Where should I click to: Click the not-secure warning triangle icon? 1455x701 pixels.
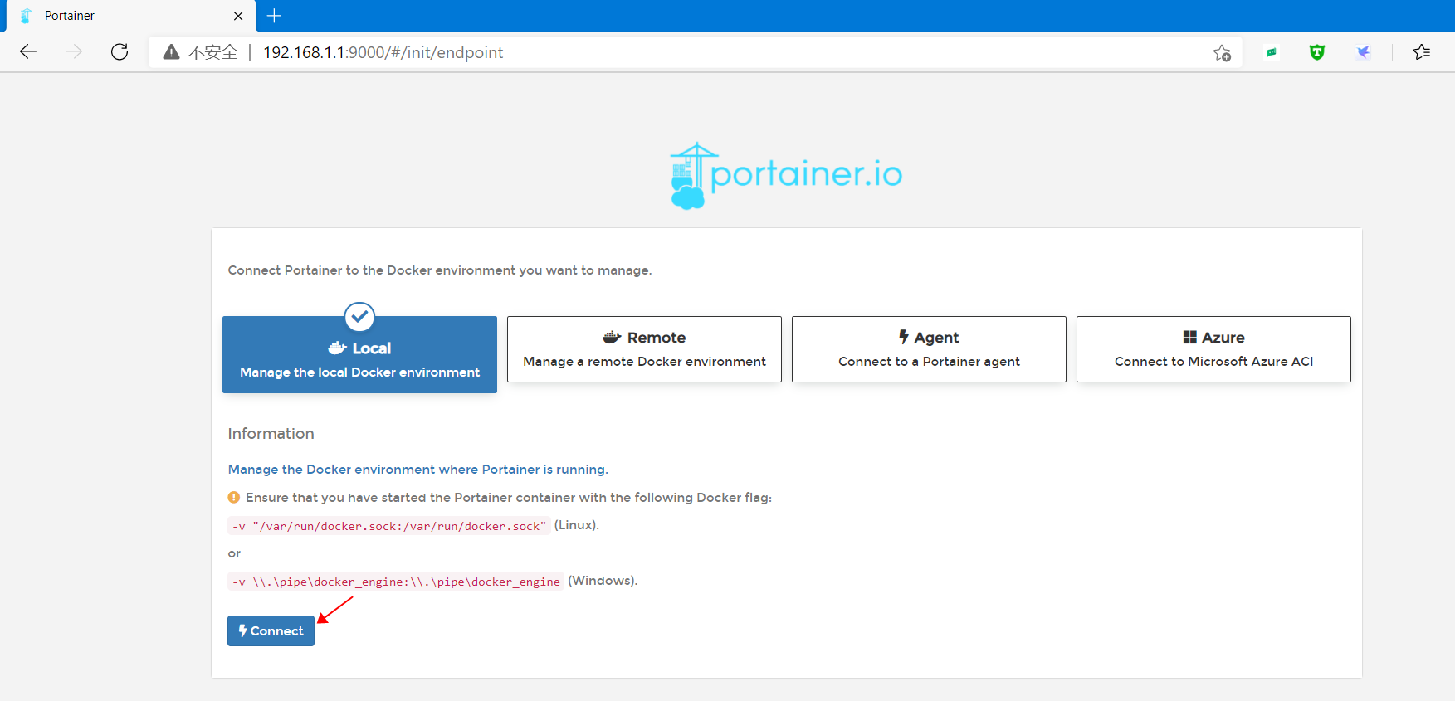pyautogui.click(x=171, y=52)
